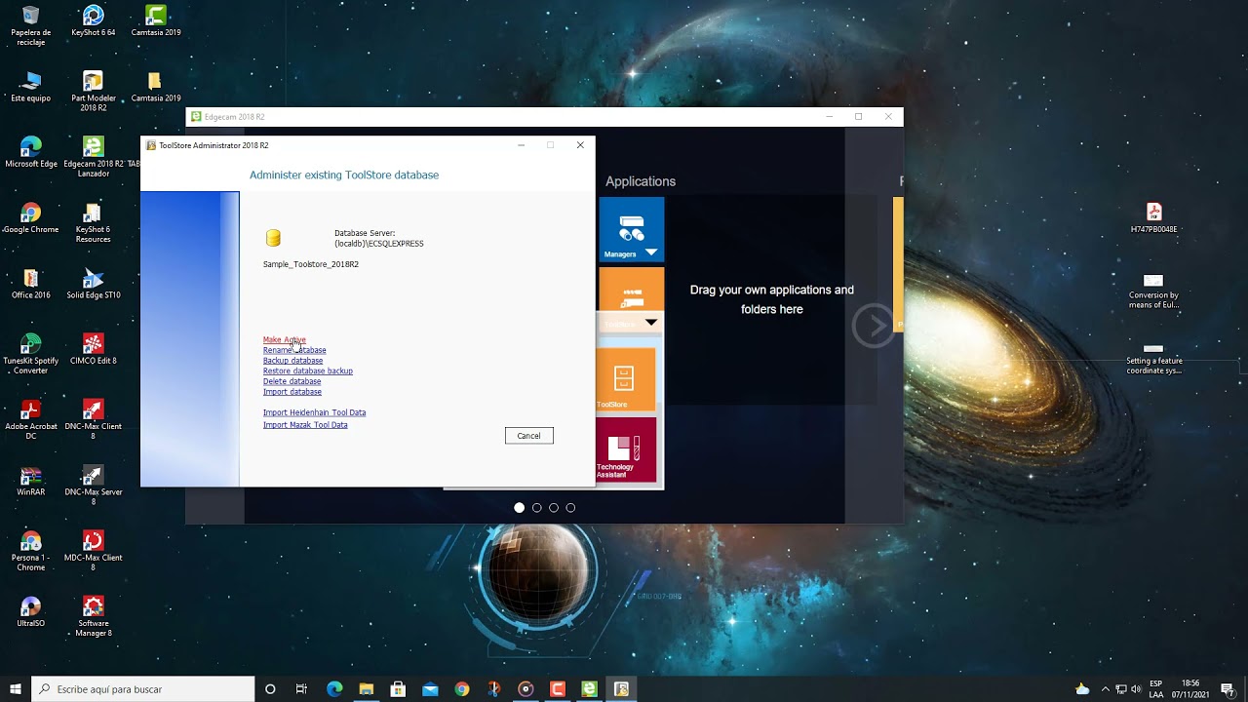This screenshot has width=1248, height=702.
Task: Open CIMCO Edit 8 desktop shortcut
Action: [x=93, y=344]
